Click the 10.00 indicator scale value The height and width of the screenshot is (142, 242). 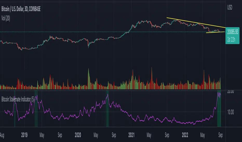point(231,112)
